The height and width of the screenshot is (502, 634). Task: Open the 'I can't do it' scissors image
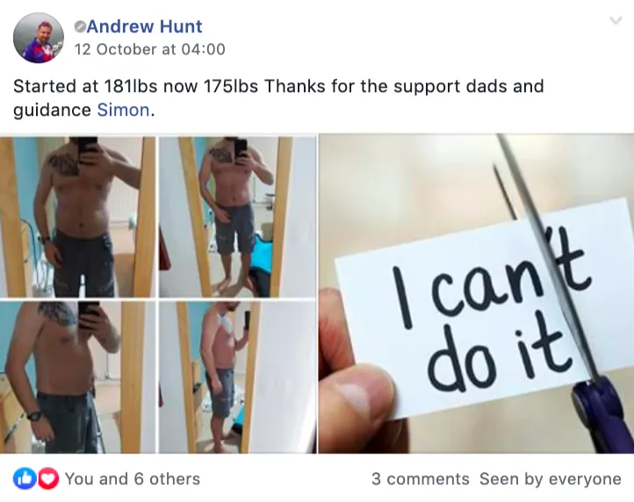point(476,294)
